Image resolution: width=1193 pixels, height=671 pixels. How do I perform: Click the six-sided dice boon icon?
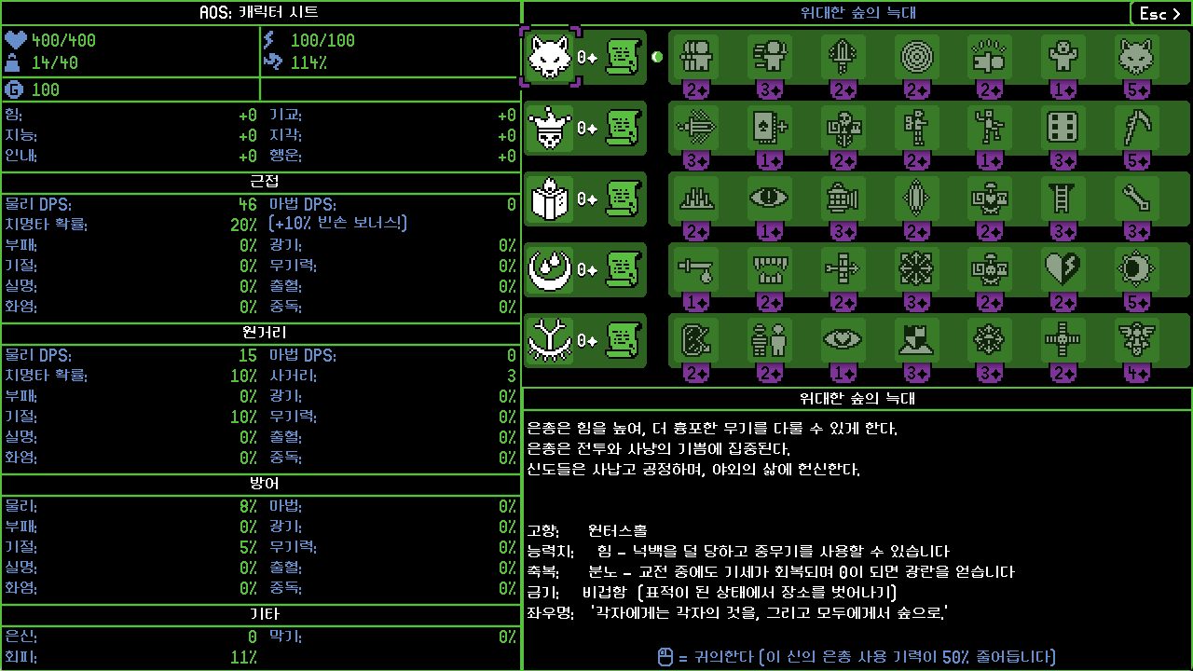click(1064, 128)
